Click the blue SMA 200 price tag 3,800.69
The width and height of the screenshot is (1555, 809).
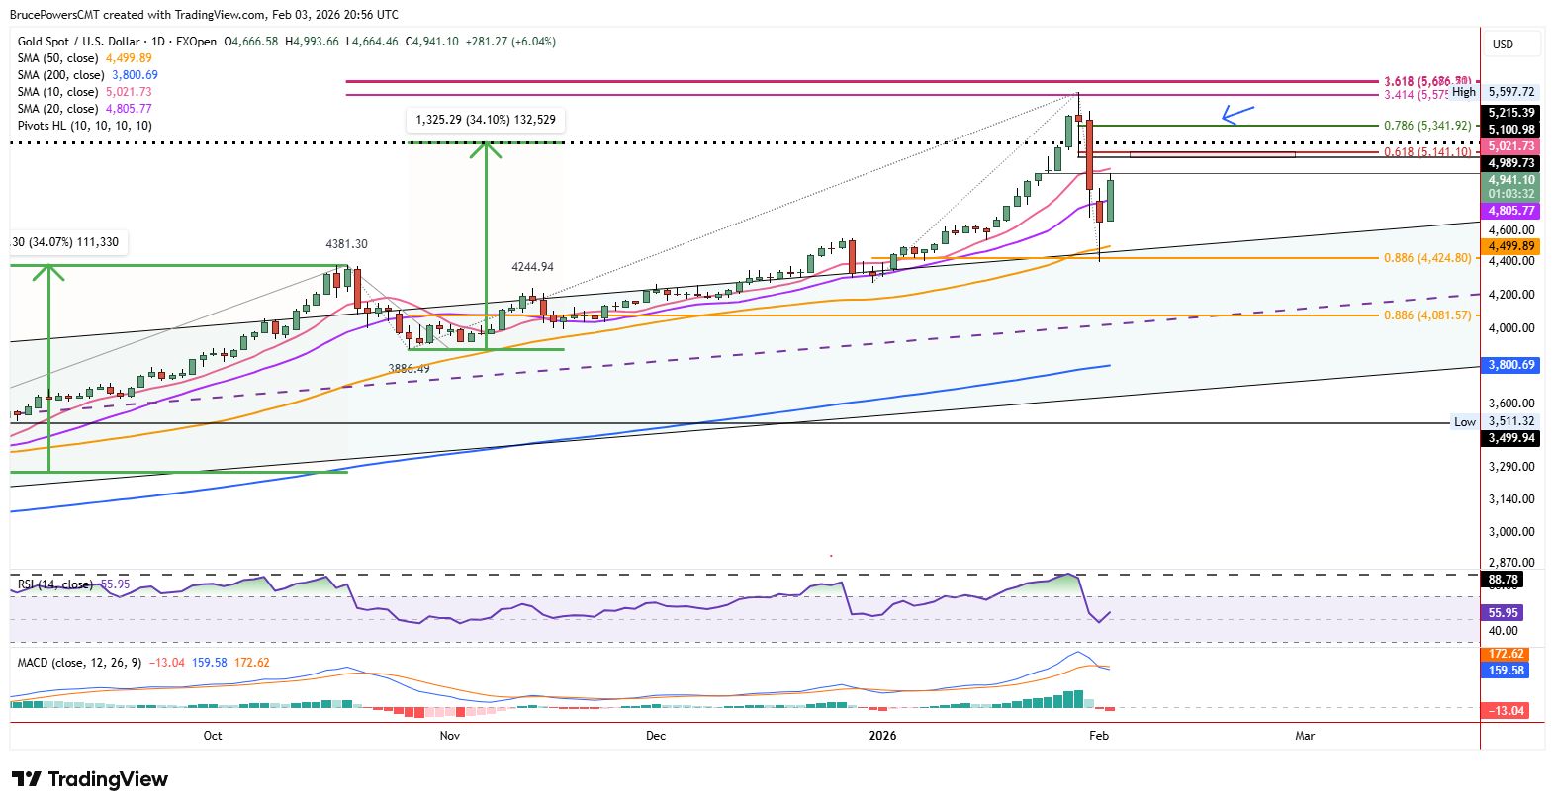(1511, 365)
